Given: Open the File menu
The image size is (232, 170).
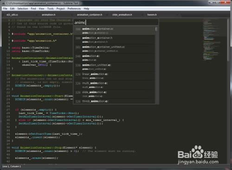Looking at the screenshot, I should [x=5, y=9].
